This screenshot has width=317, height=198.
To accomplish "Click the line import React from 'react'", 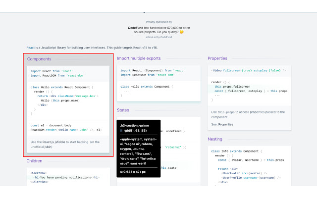I will pos(52,71).
